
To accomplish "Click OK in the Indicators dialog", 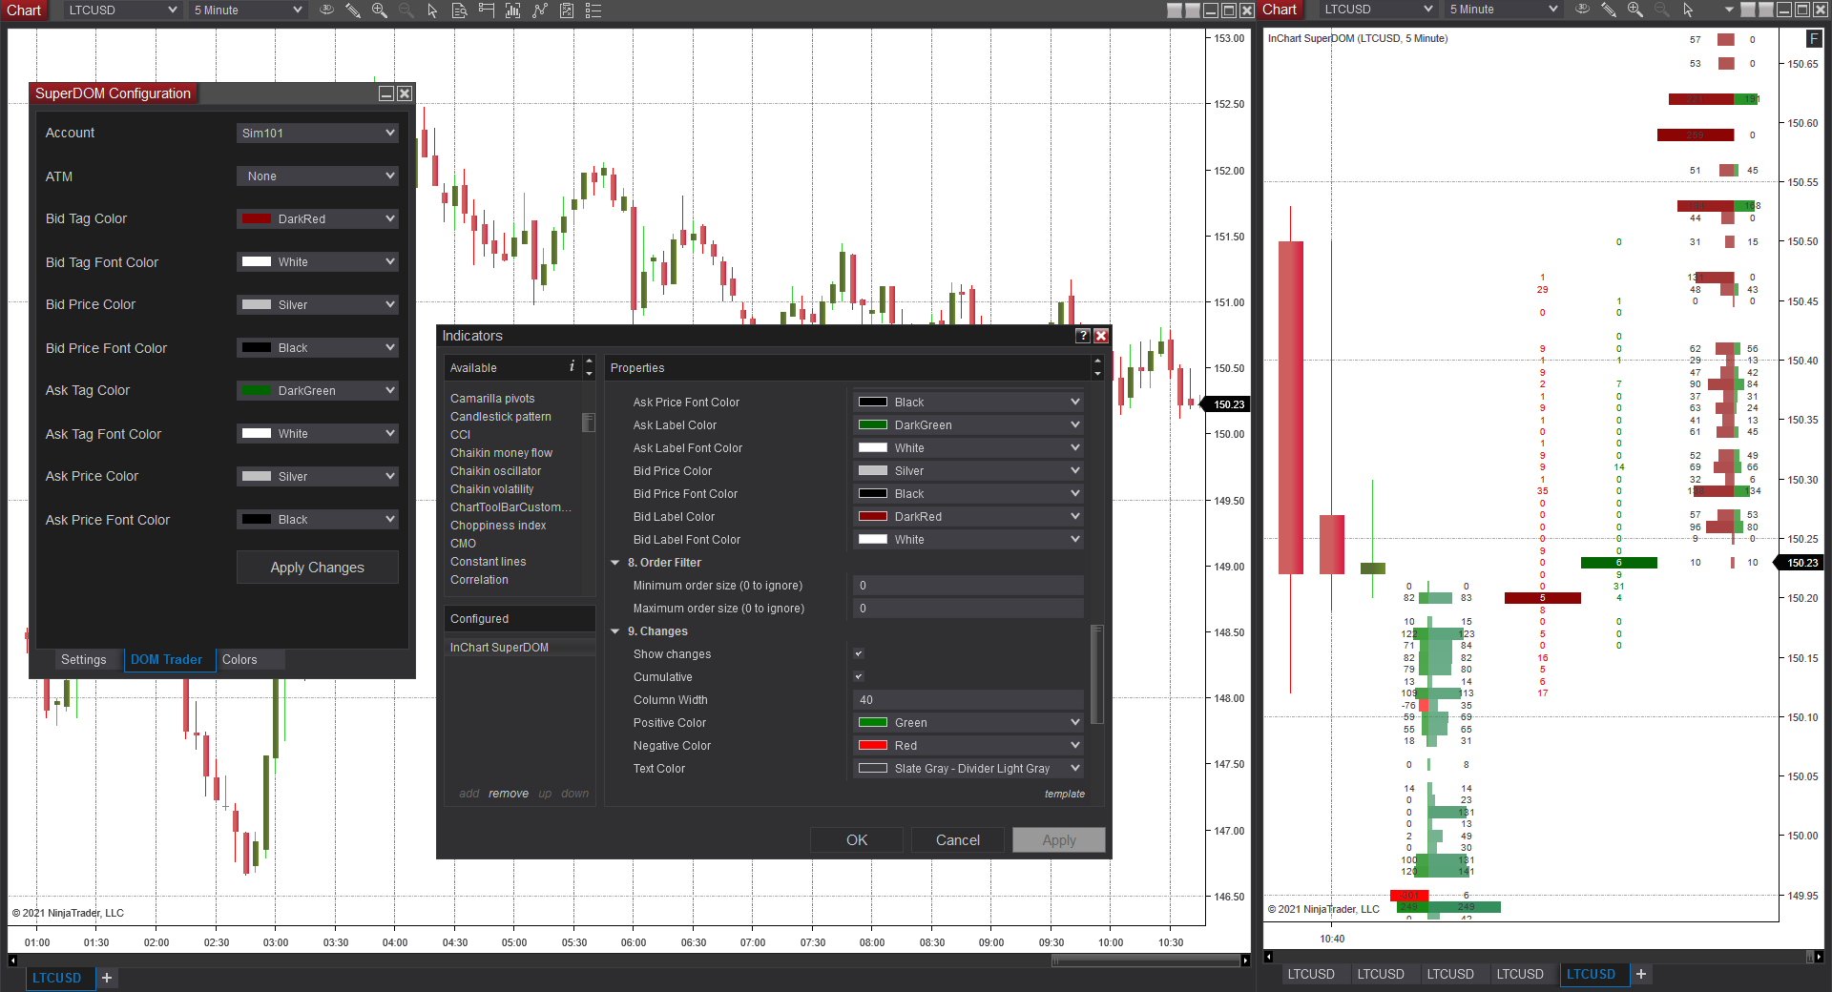I will [857, 839].
